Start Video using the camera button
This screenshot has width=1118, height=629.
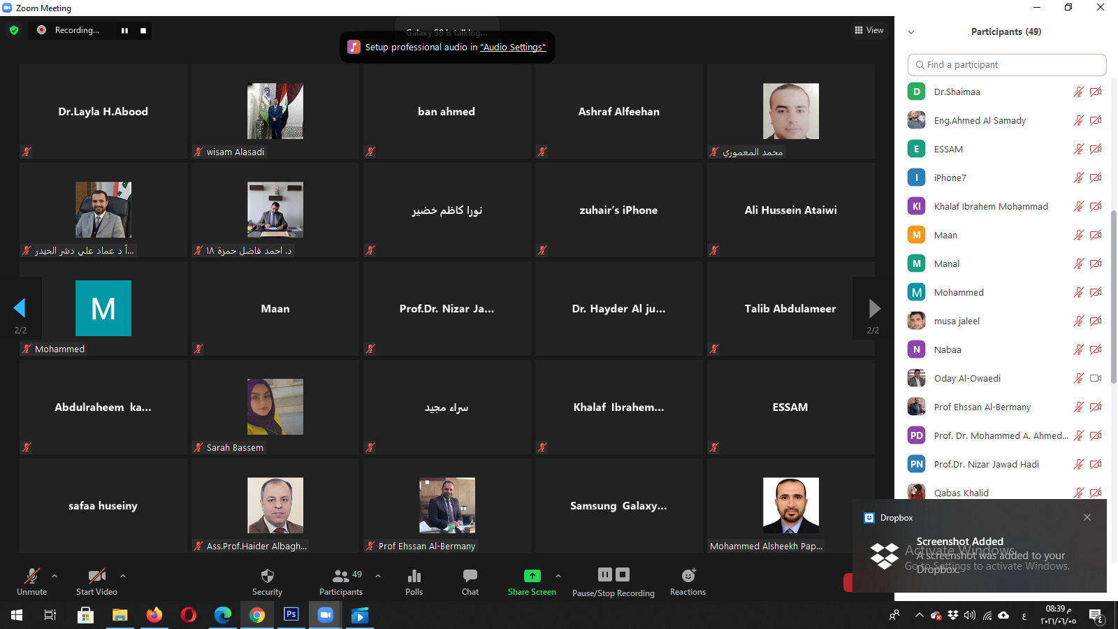point(96,581)
